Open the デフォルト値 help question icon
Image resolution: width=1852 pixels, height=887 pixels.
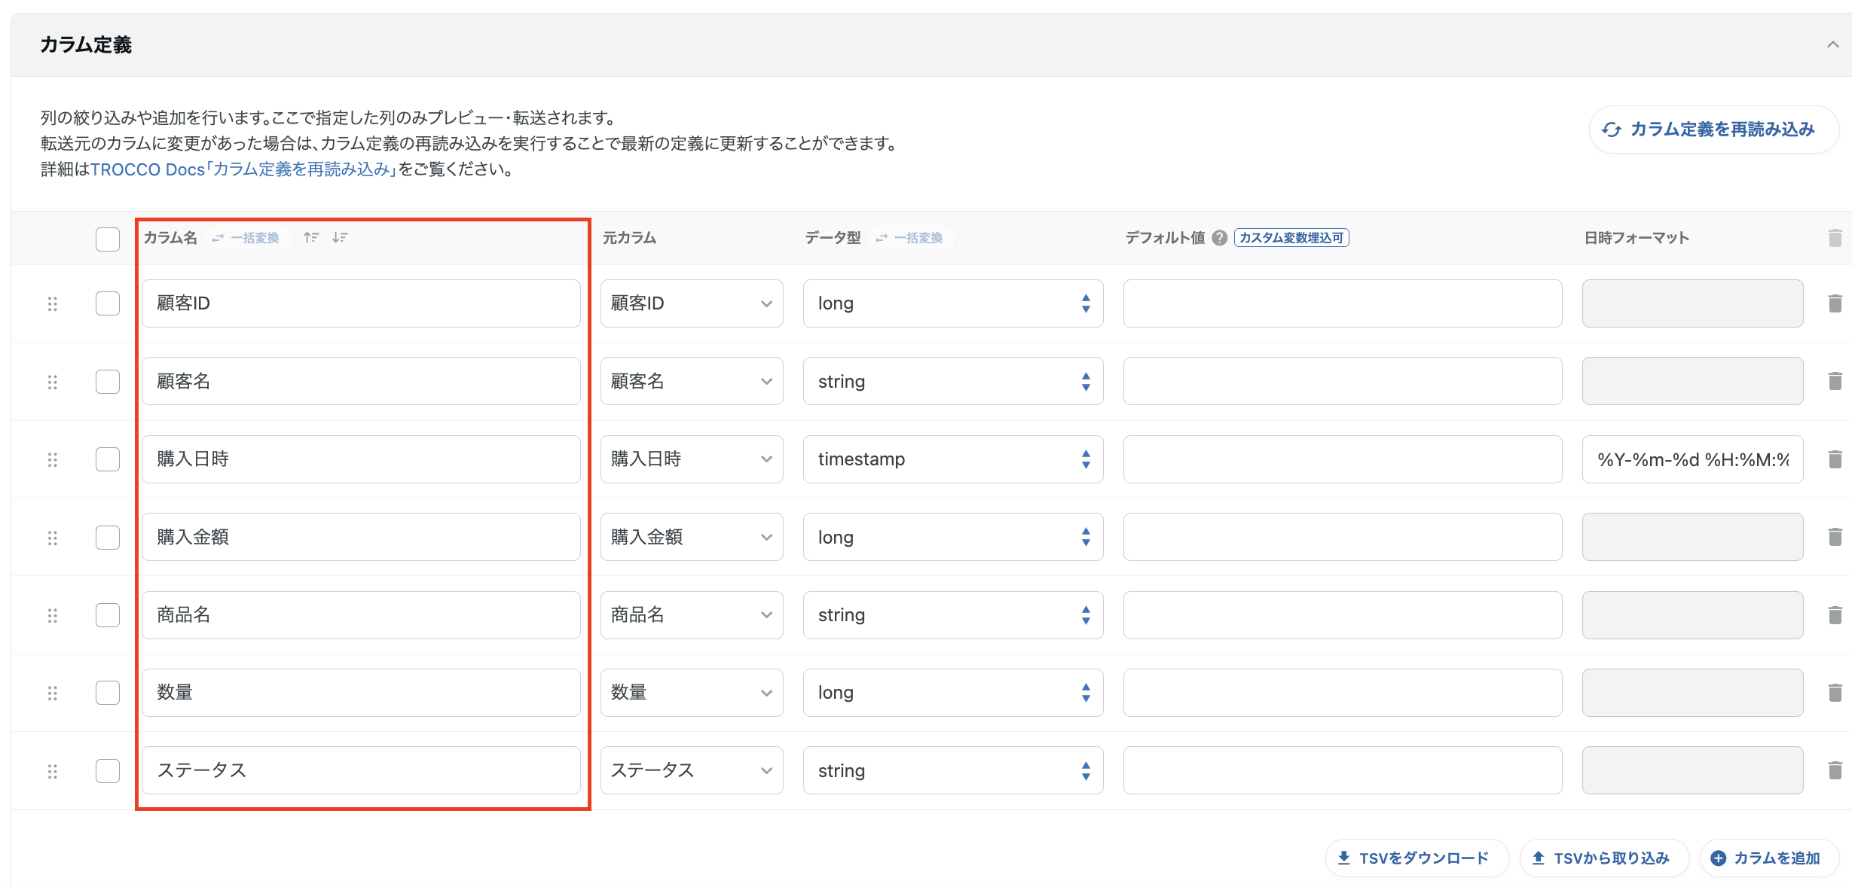tap(1219, 238)
